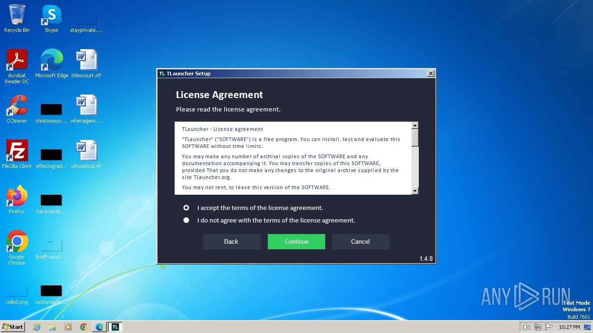Click the 10:27 PM taskbar clock
The image size is (593, 333).
point(569,327)
